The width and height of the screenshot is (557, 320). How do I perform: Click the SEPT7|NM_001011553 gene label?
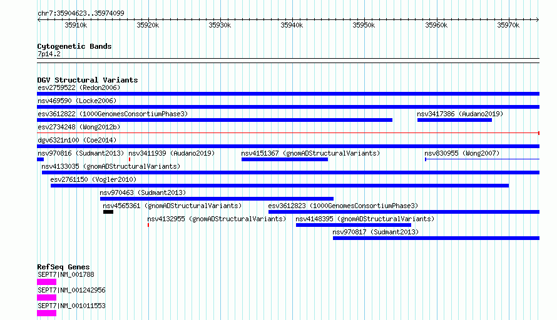(72, 306)
